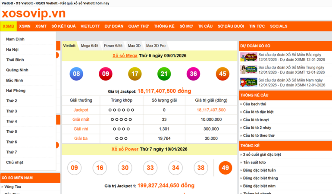Open the Miền Trung prediction thumbnail image
Screen dimensions: 332x194
pyautogui.click(x=248, y=70)
